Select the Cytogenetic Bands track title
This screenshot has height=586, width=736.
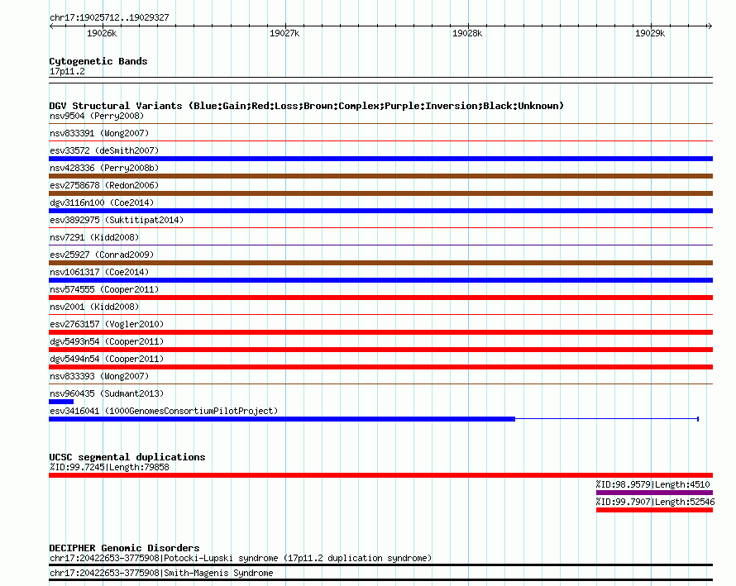(x=98, y=61)
